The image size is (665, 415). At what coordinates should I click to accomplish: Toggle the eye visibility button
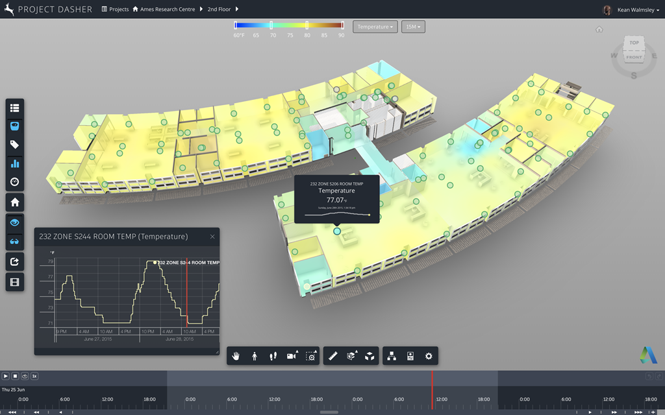tap(15, 222)
